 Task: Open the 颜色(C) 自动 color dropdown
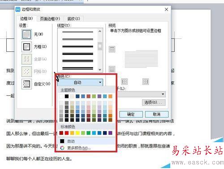80,82
